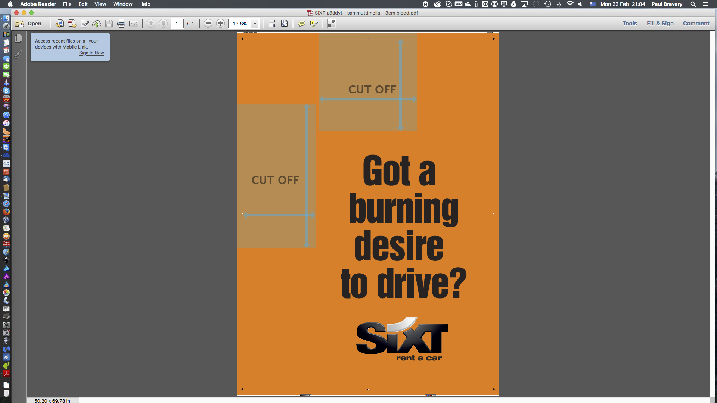The image size is (717, 403).
Task: Click the Create PDF online icon
Action: coord(72,24)
